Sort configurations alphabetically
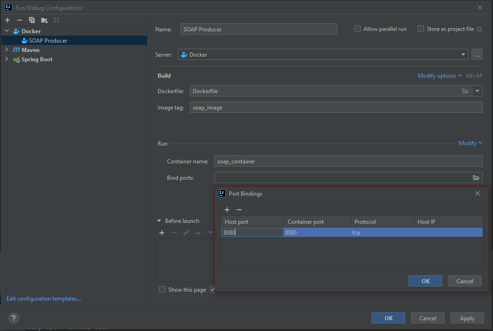The image size is (493, 331). tap(56, 20)
